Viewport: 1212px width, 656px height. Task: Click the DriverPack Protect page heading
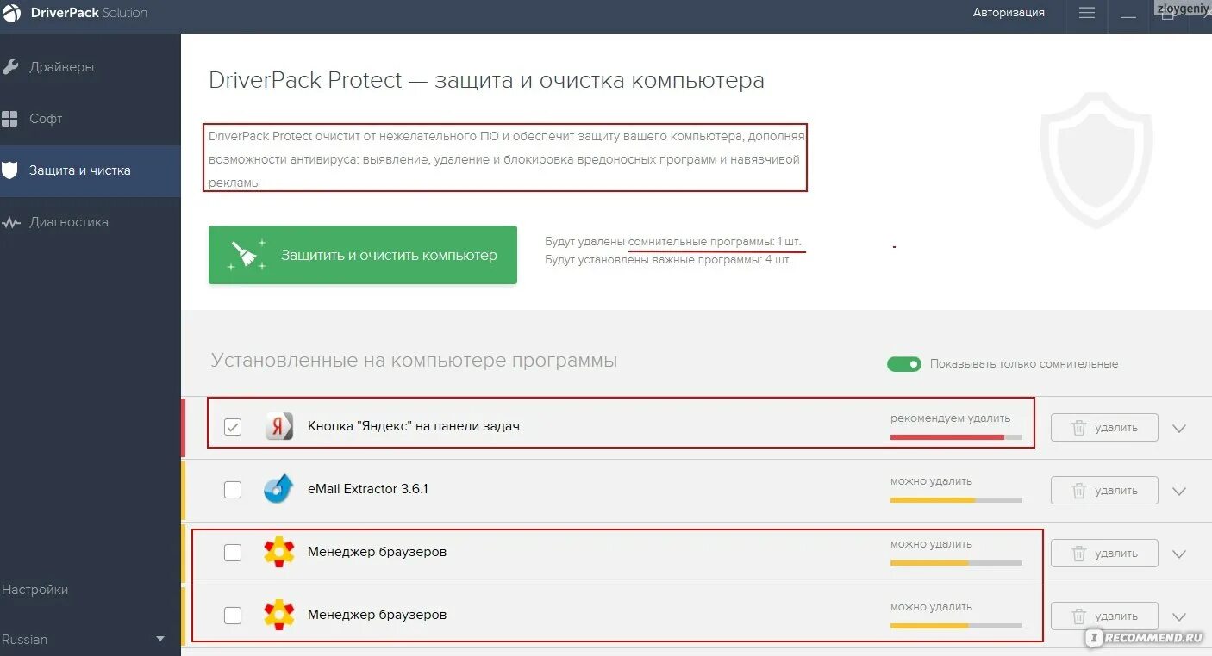[x=486, y=81]
